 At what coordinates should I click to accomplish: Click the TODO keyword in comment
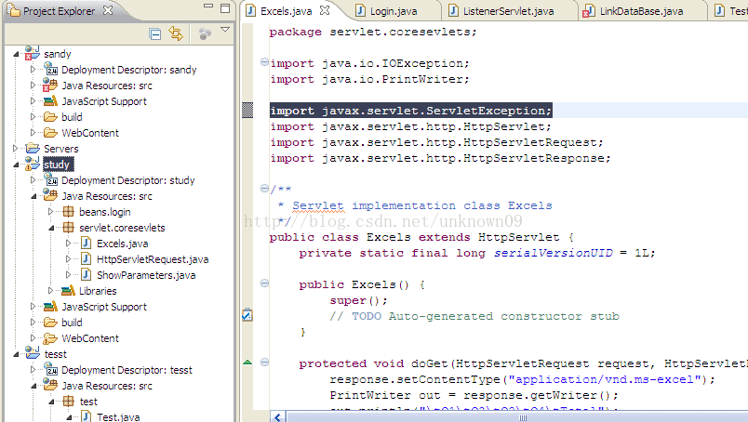[367, 316]
